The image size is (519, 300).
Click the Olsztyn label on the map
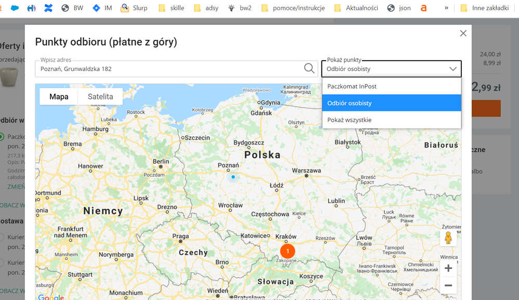click(x=296, y=122)
